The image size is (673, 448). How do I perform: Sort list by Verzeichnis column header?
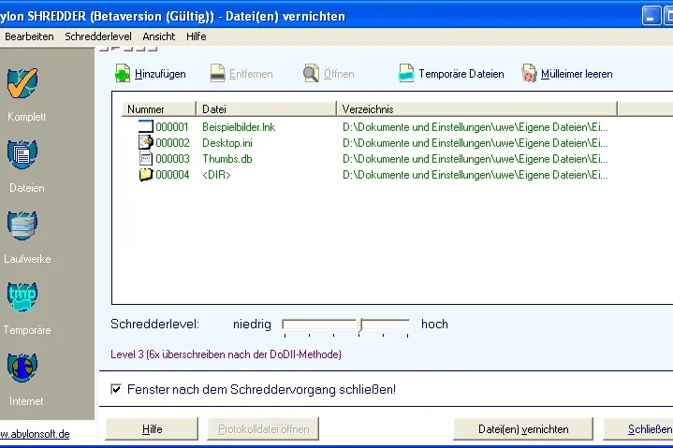click(x=476, y=108)
